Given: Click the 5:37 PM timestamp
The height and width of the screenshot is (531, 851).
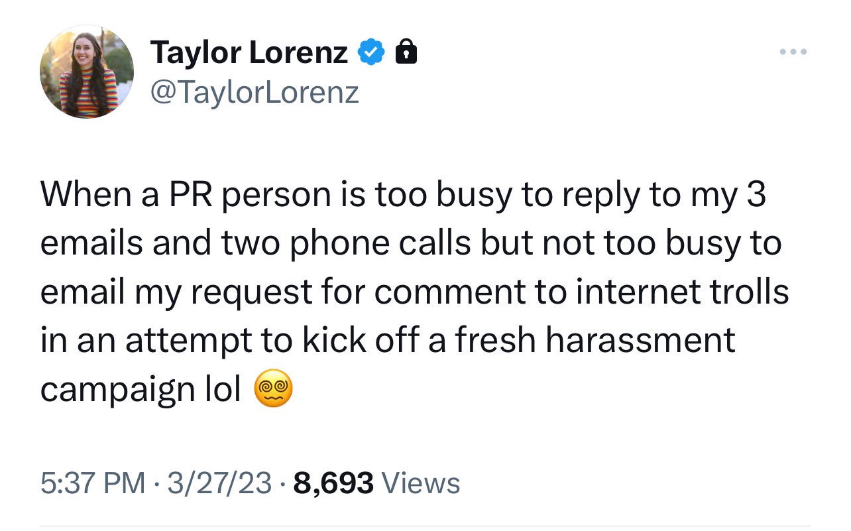Looking at the screenshot, I should click(x=93, y=483).
